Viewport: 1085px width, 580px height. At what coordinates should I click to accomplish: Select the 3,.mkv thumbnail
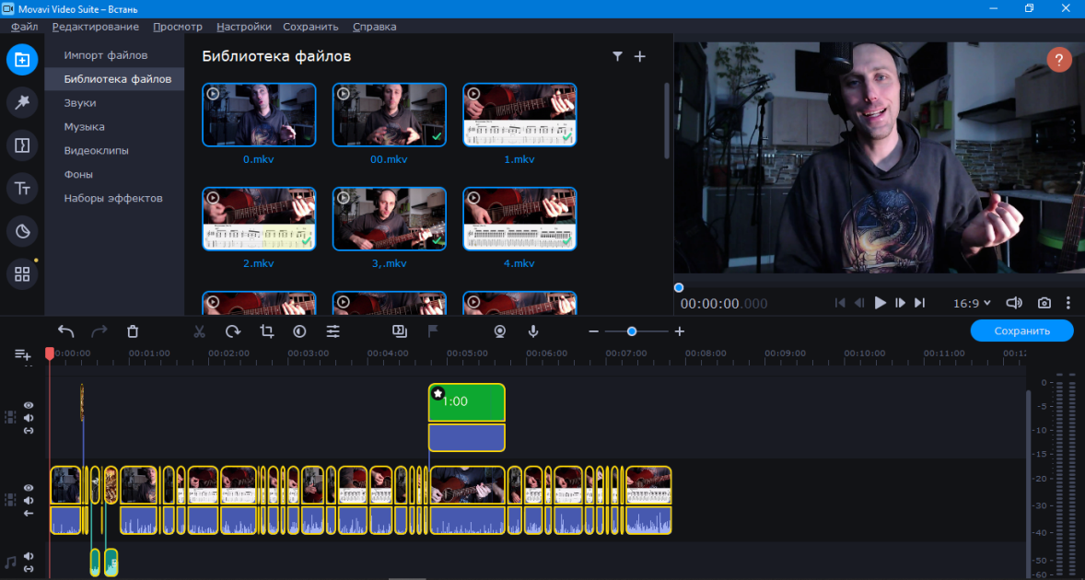coord(390,218)
